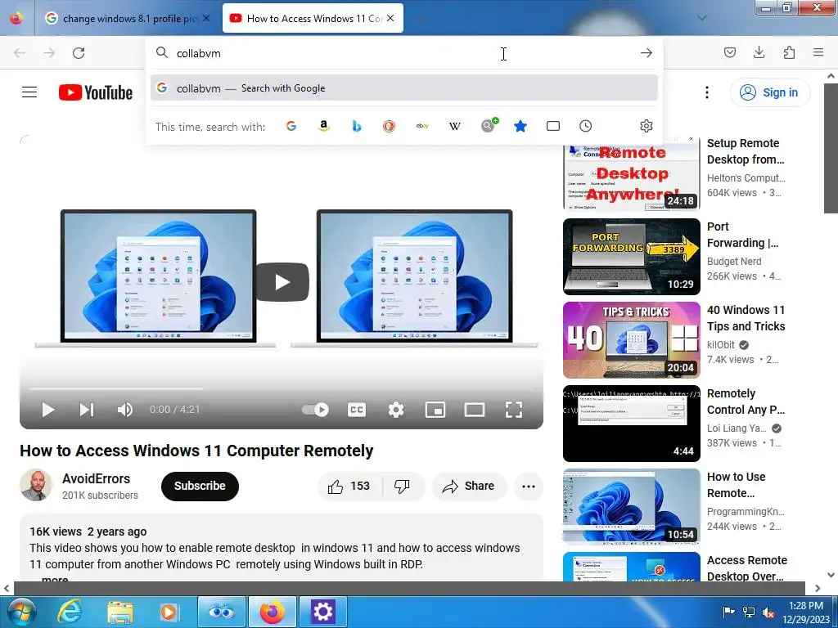The width and height of the screenshot is (838, 628).
Task: Click the muted volume tray icon
Action: pos(768,612)
